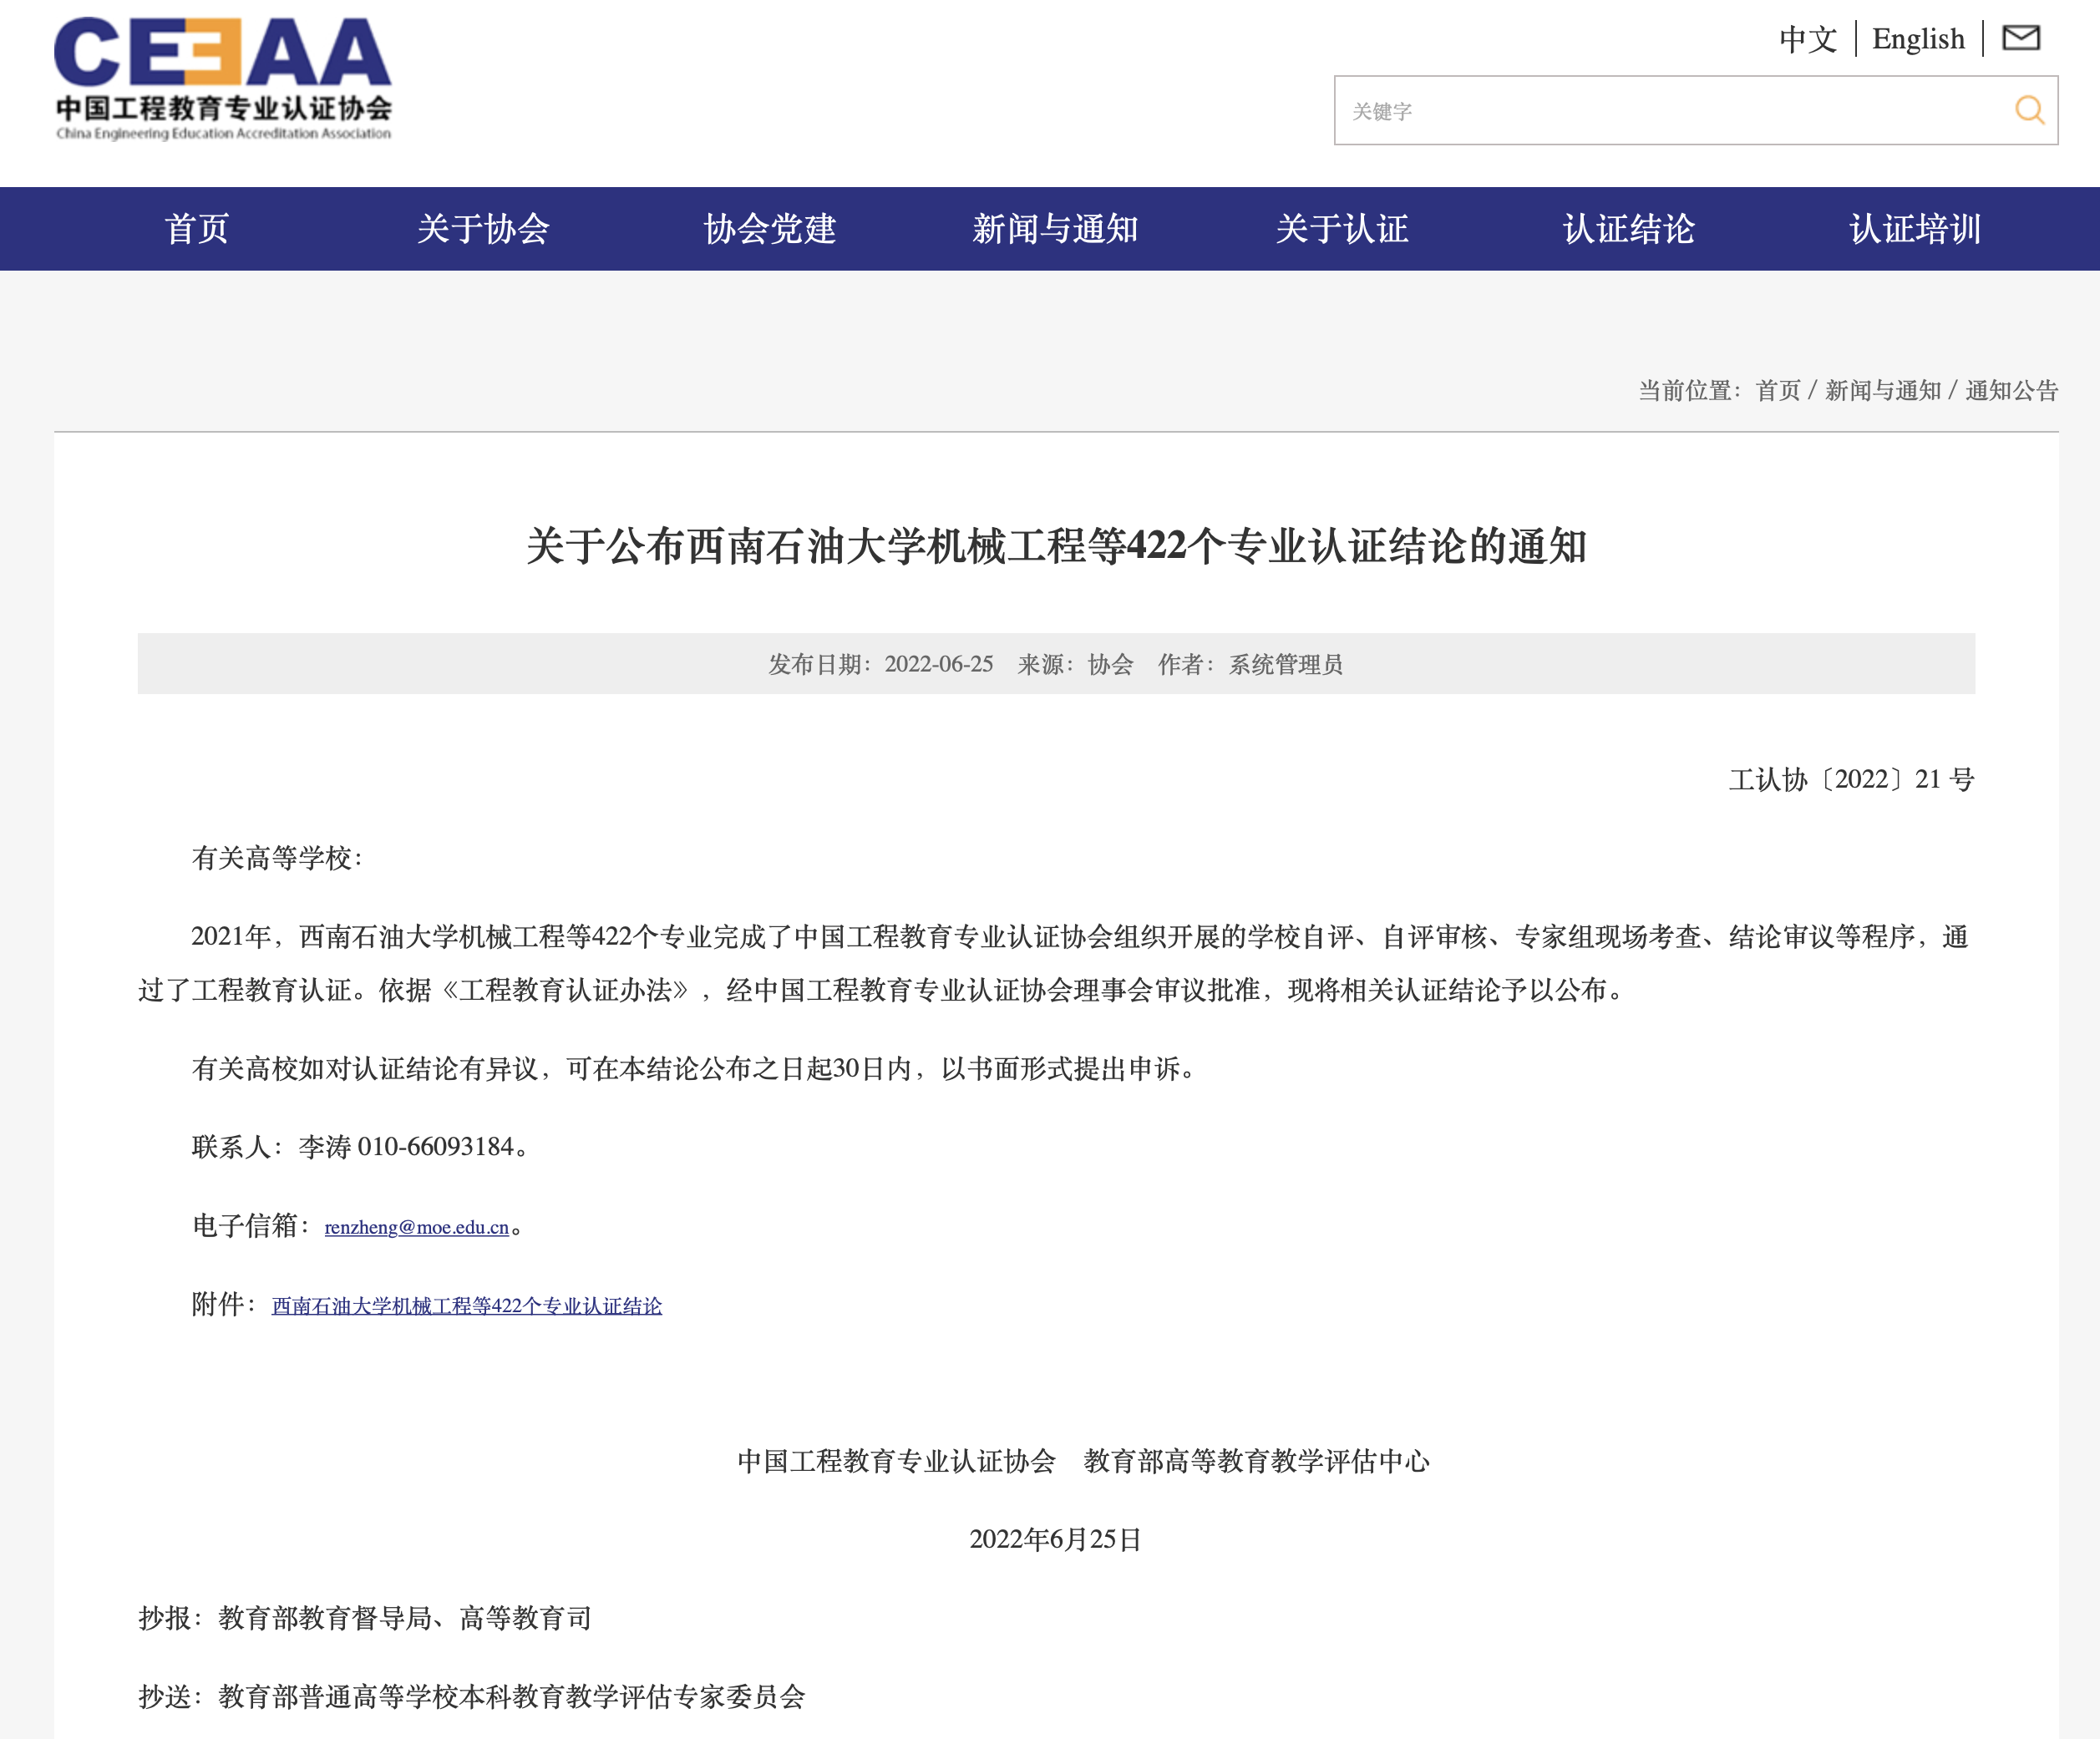Open the 新闻与通知 navigation item
This screenshot has height=1739, width=2100.
click(x=1056, y=229)
